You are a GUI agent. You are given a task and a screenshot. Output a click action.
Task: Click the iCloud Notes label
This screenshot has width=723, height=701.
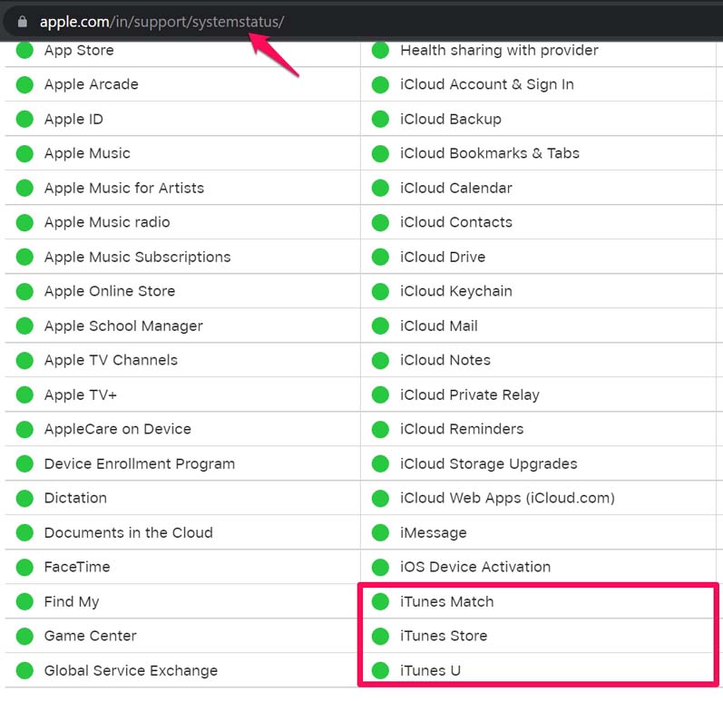click(445, 360)
